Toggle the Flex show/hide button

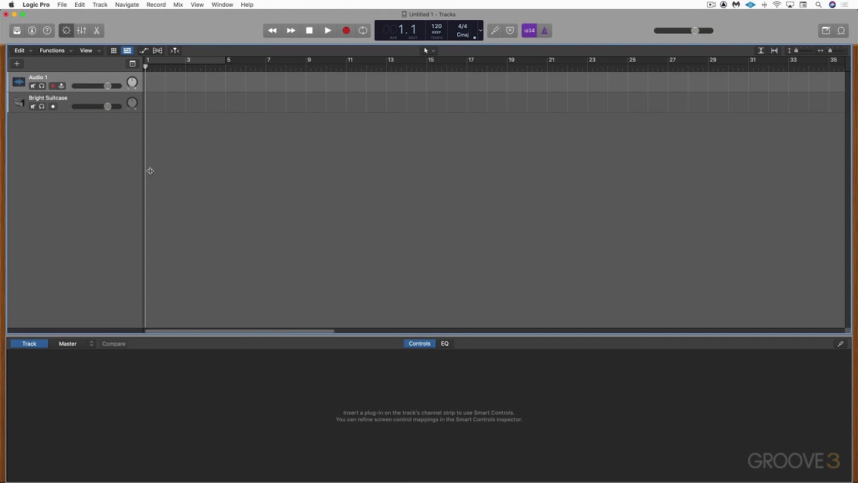click(158, 50)
